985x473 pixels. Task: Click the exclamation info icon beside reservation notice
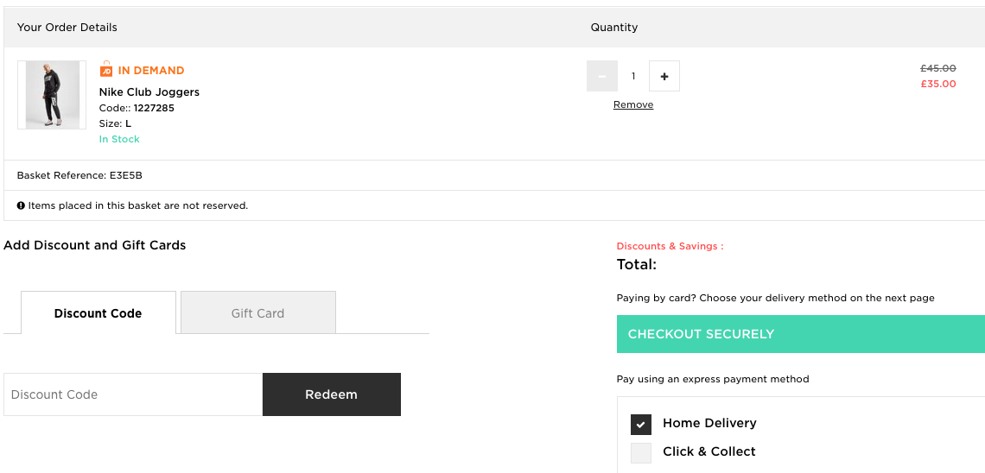21,205
